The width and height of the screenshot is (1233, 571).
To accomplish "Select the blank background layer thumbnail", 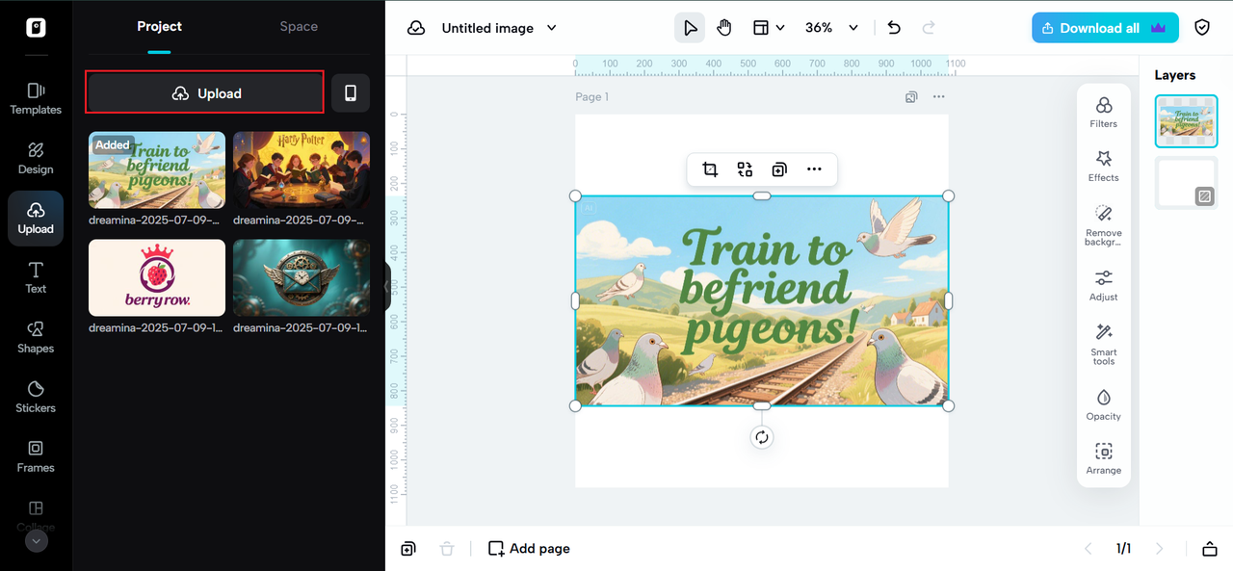I will coord(1186,183).
